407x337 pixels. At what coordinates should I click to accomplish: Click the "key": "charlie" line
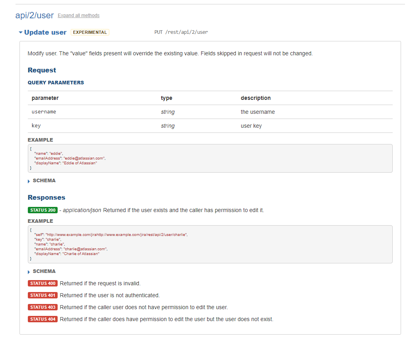coord(48,240)
